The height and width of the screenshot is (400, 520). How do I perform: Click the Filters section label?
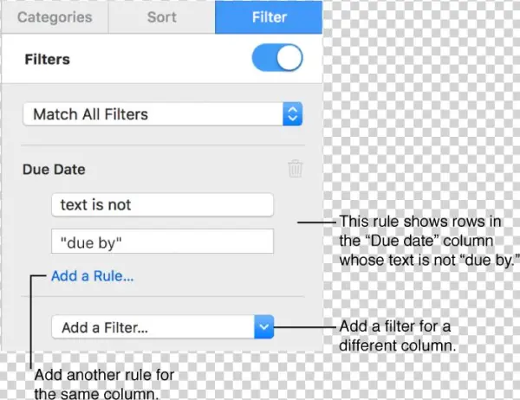click(x=48, y=60)
